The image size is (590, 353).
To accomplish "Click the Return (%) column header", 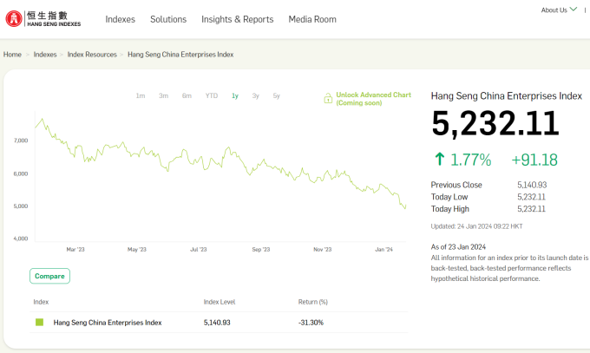I will (x=313, y=302).
